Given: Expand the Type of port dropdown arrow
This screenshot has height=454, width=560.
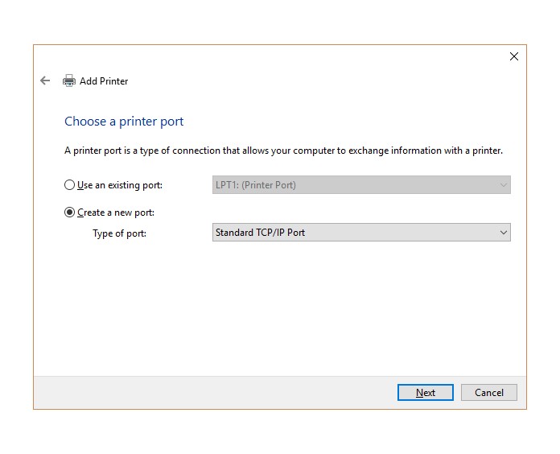Looking at the screenshot, I should 504,233.
